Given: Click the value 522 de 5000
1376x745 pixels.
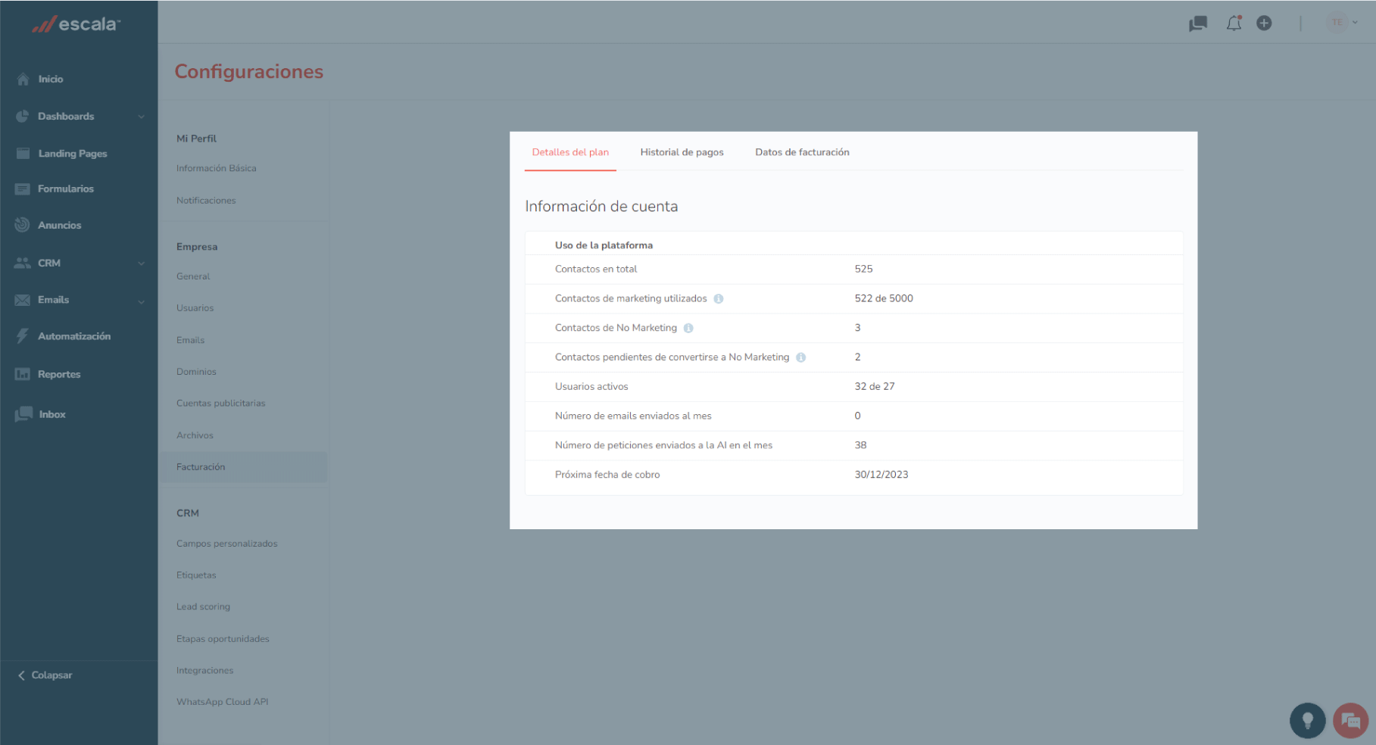Looking at the screenshot, I should [884, 298].
